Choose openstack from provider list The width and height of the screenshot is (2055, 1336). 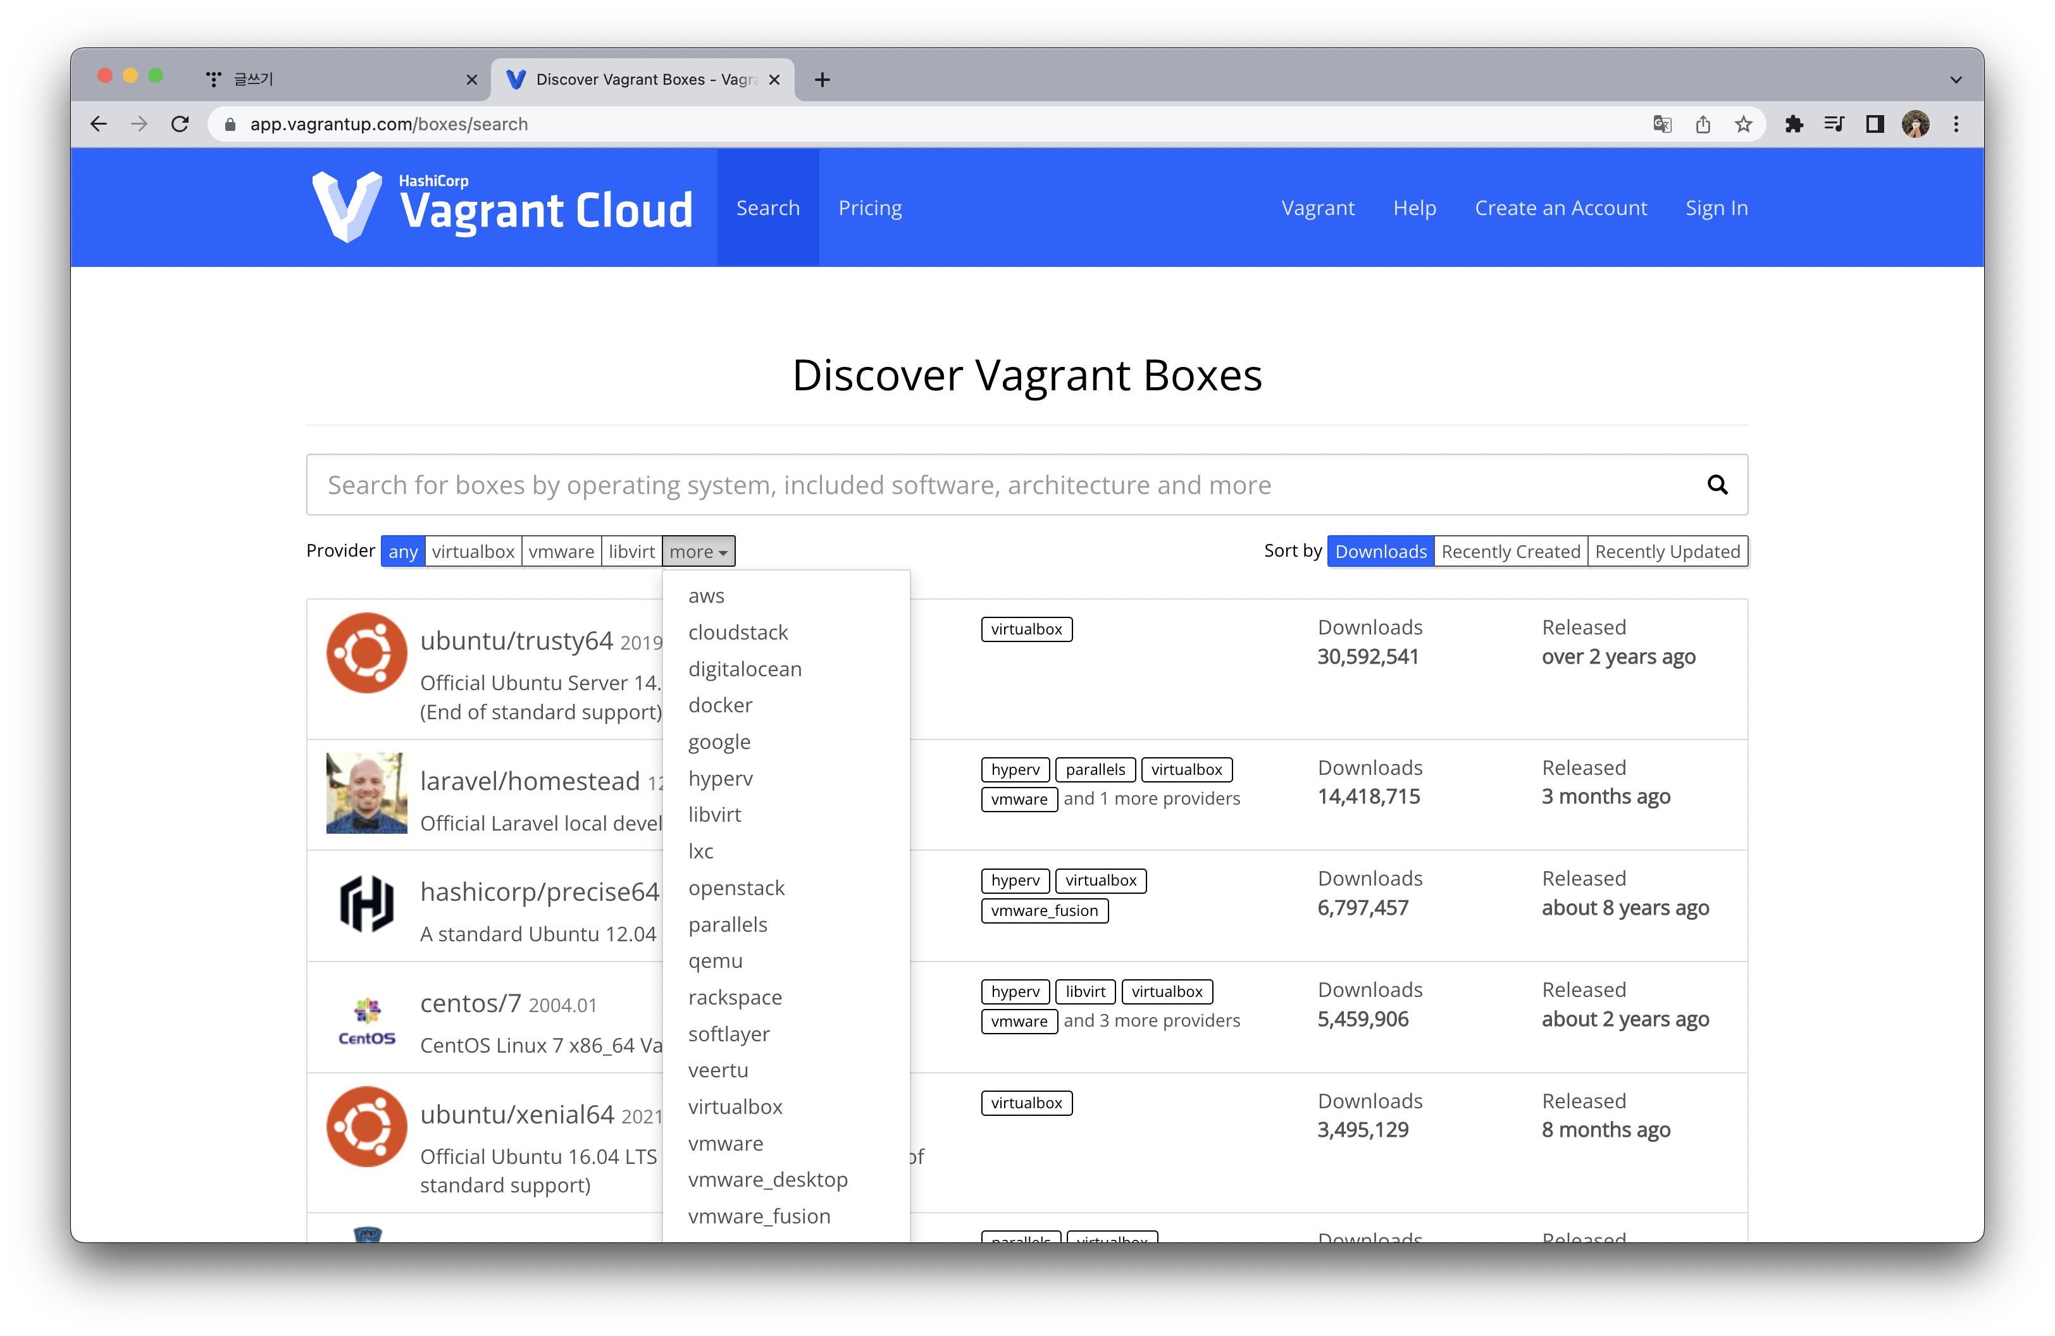pos(786,888)
